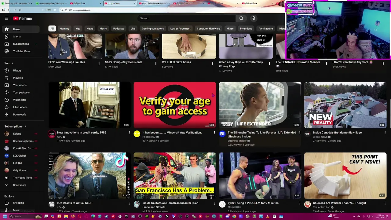This screenshot has height=220, width=391.
Task: Open Playlists in the sidebar
Action: [x=20, y=78]
